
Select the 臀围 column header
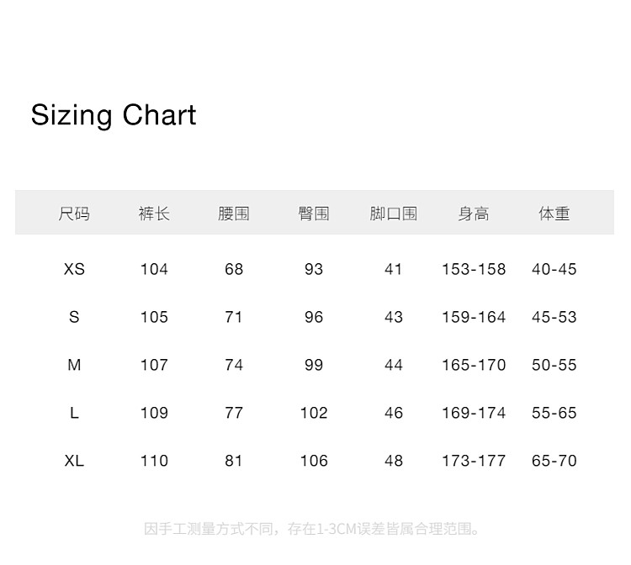coord(314,214)
